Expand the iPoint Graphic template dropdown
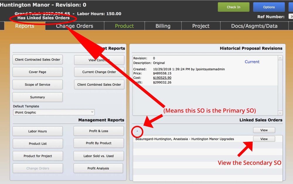Viewport: 293px width, 184px height. (54, 112)
